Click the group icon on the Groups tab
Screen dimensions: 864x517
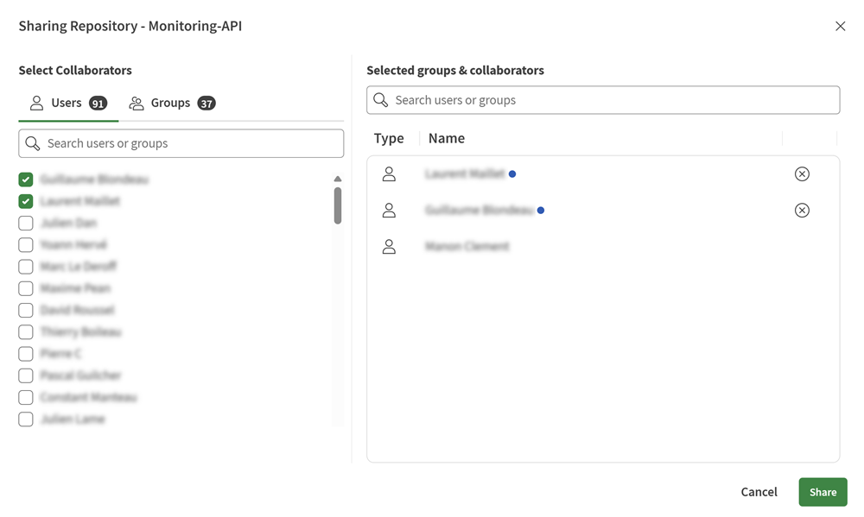tap(136, 103)
